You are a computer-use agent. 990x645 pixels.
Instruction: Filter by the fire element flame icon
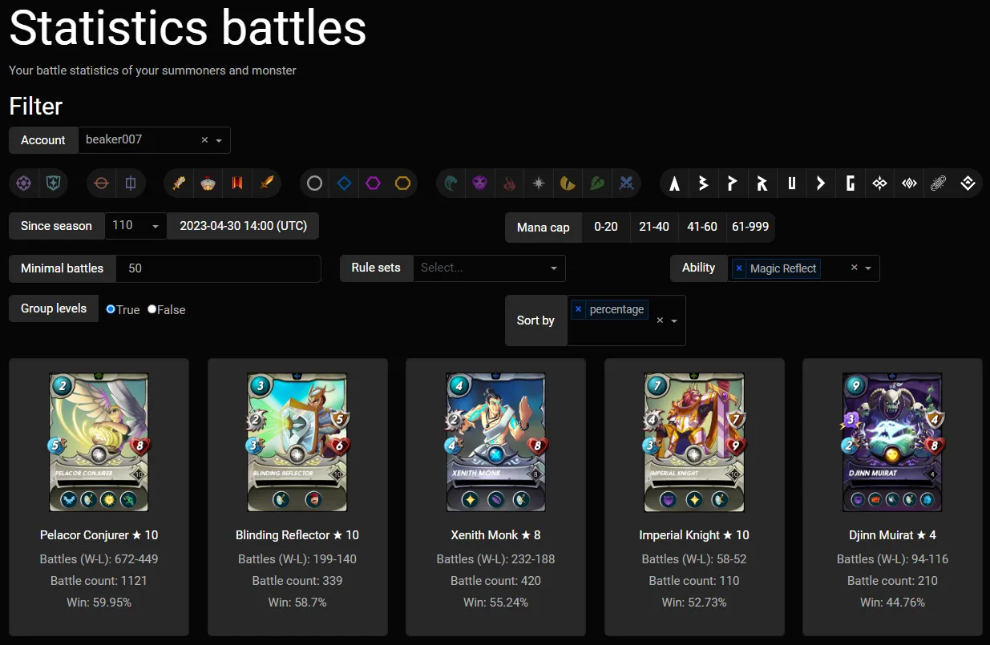509,183
